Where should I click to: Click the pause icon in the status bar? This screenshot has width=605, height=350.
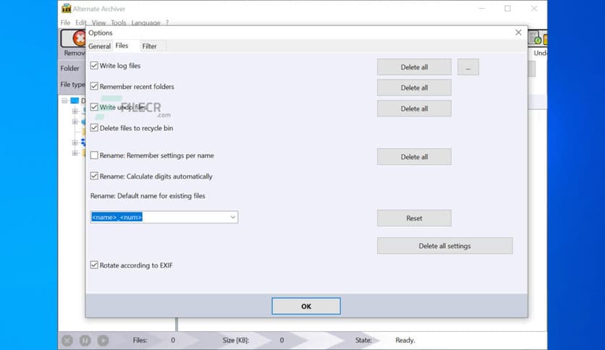point(85,341)
